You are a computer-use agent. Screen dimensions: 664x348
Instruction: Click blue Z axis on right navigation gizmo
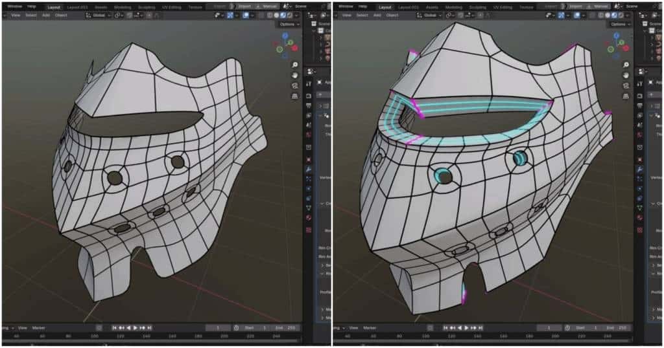[x=616, y=36]
